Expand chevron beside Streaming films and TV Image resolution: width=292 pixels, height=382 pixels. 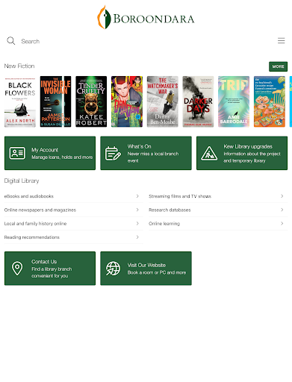(x=282, y=196)
